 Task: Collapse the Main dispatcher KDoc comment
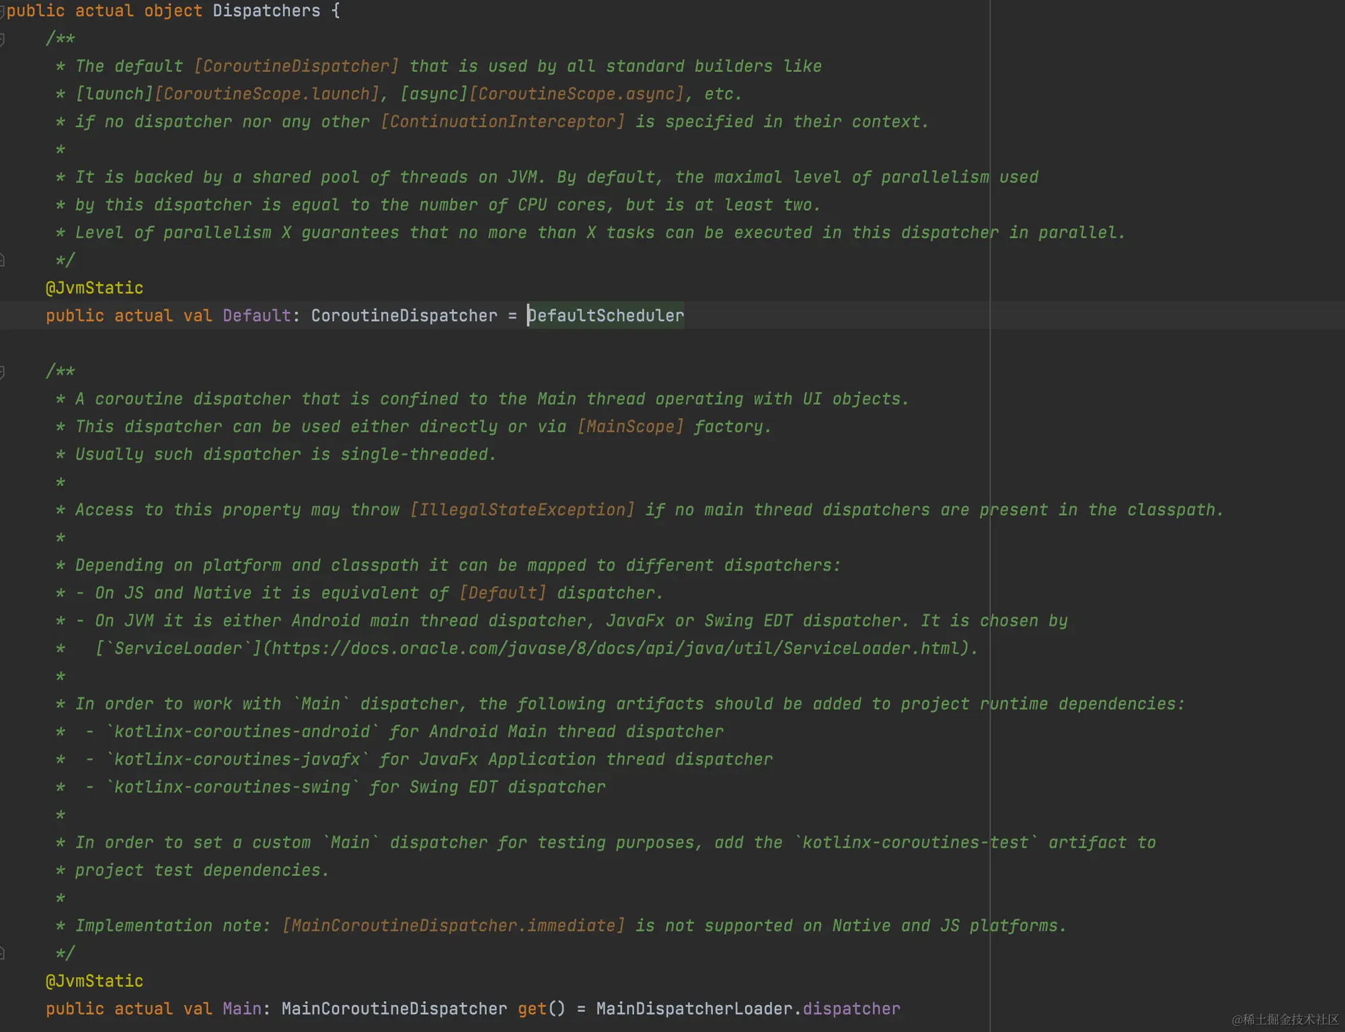coord(2,372)
